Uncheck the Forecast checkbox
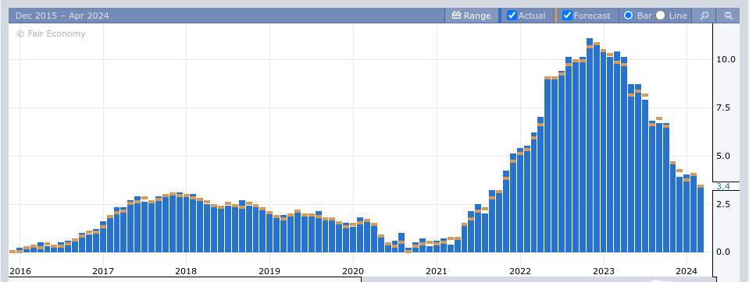 tap(567, 16)
